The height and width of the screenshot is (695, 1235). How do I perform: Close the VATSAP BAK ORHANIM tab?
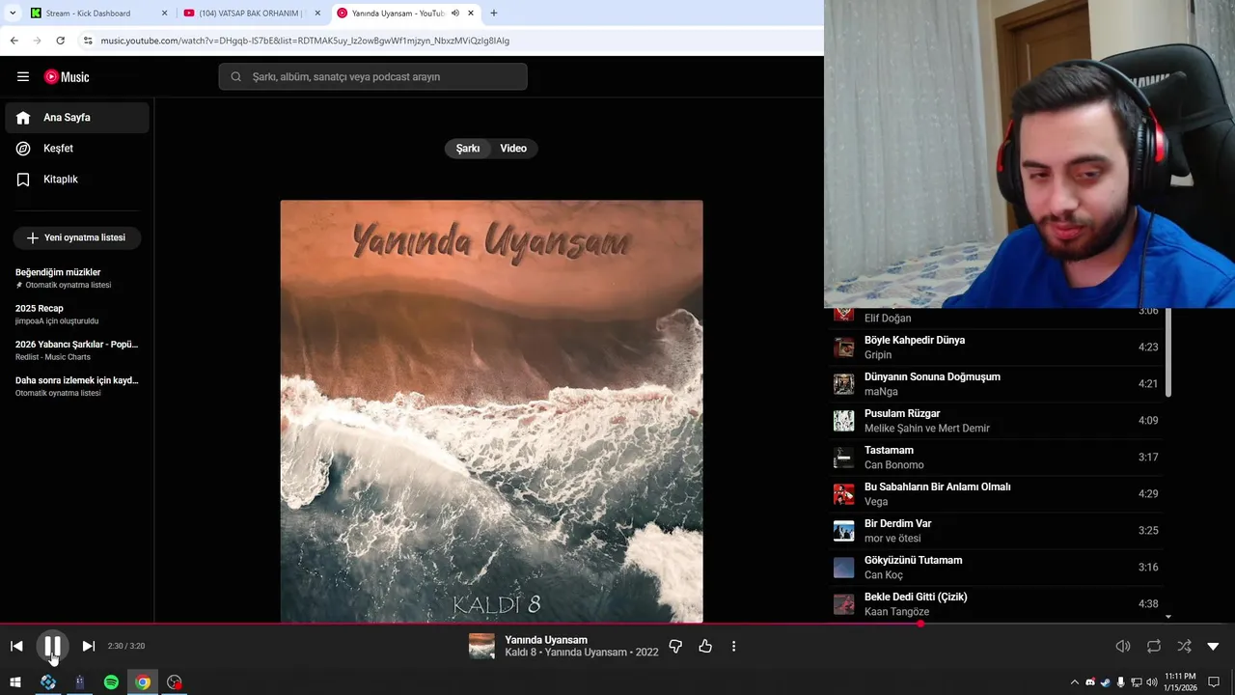(x=317, y=14)
